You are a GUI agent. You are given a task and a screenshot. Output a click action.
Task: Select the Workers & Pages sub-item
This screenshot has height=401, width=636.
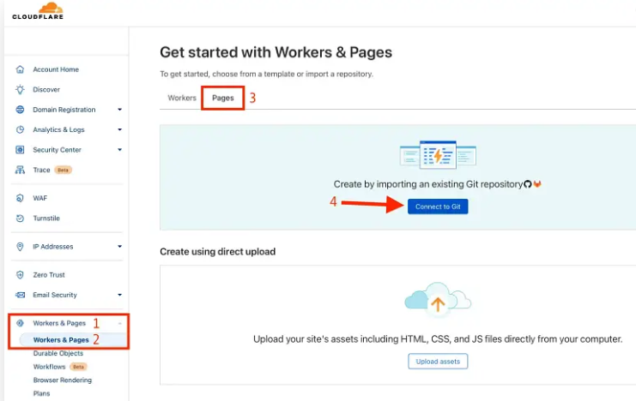point(61,340)
